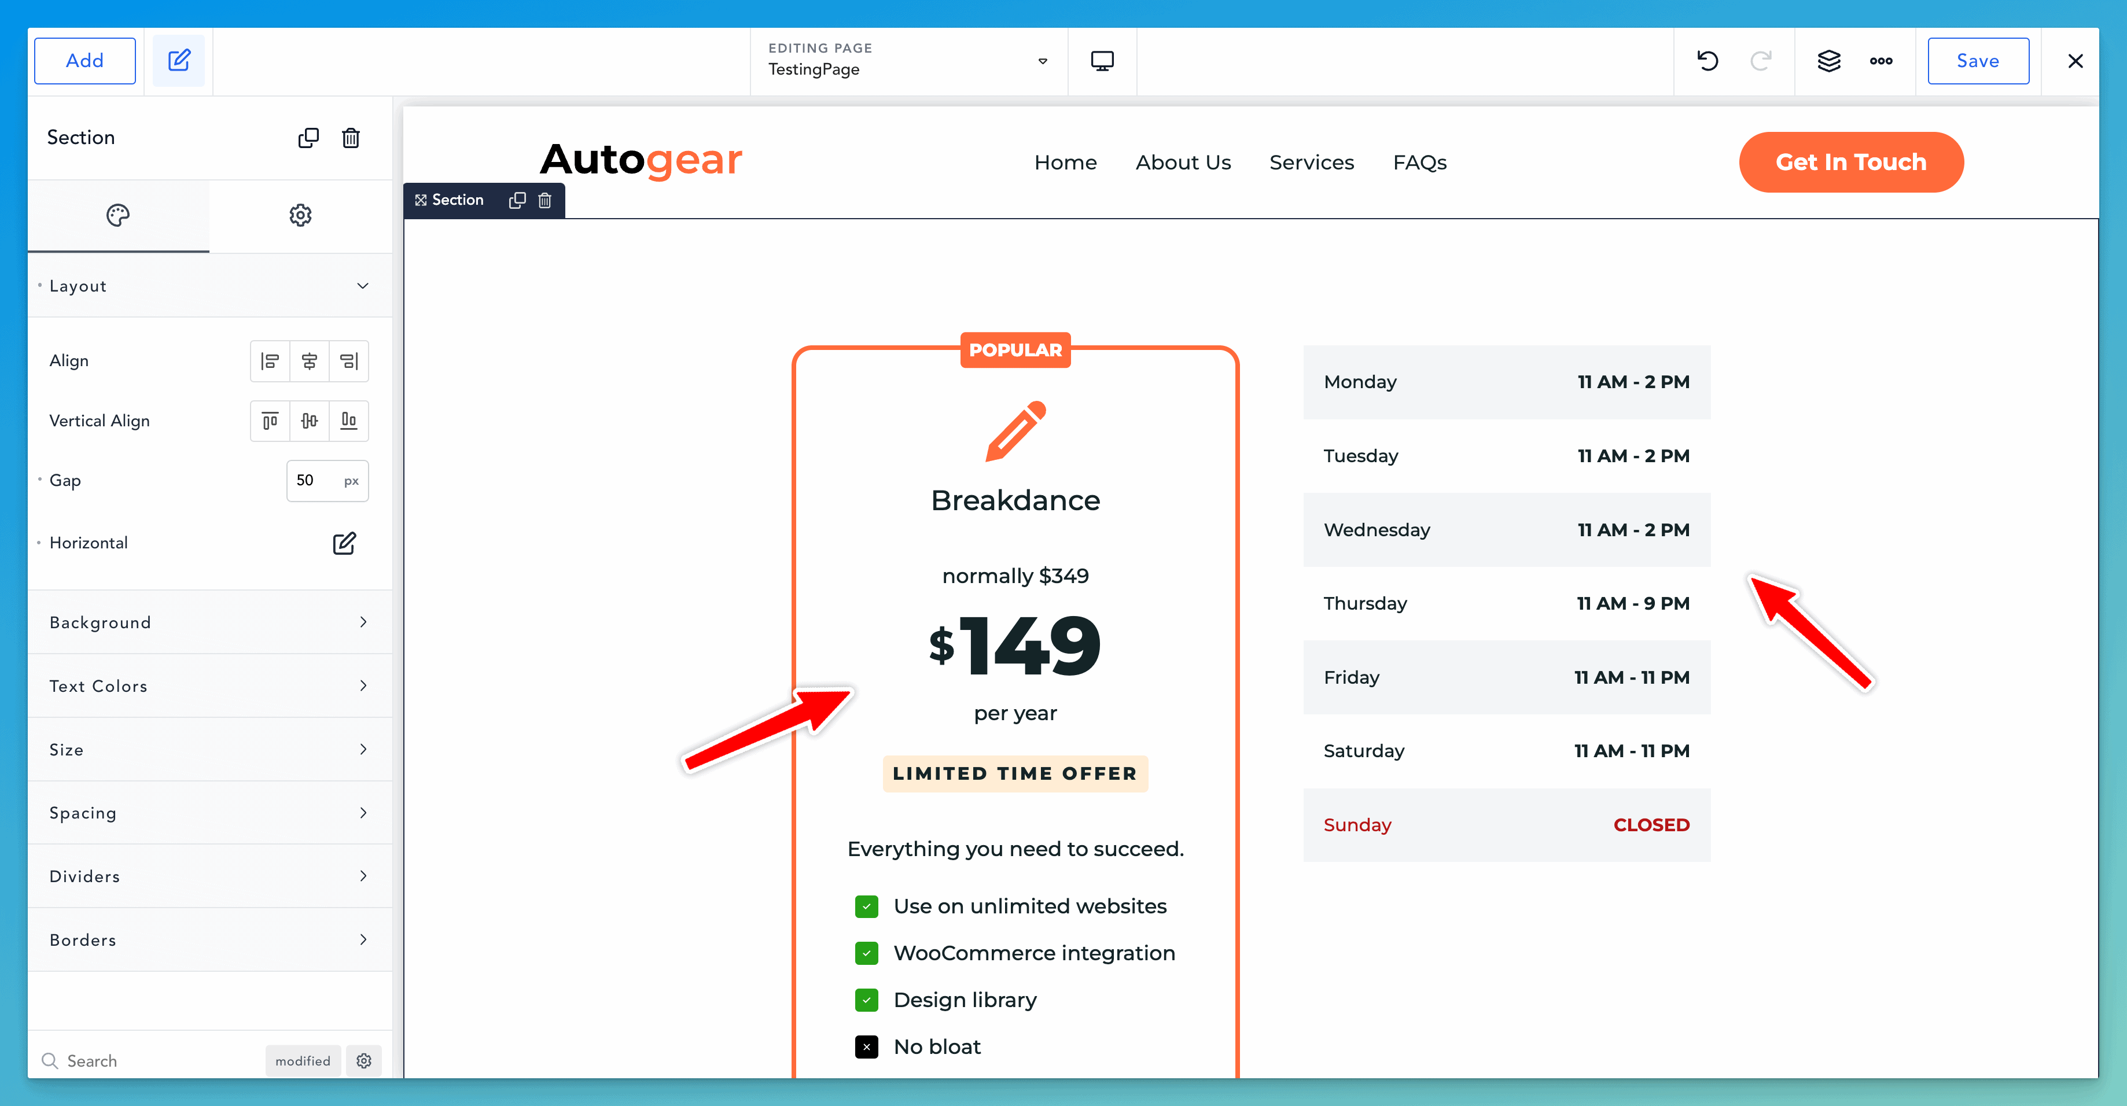Close the builder with the X icon
Screen dimensions: 2127x1106
2075,60
